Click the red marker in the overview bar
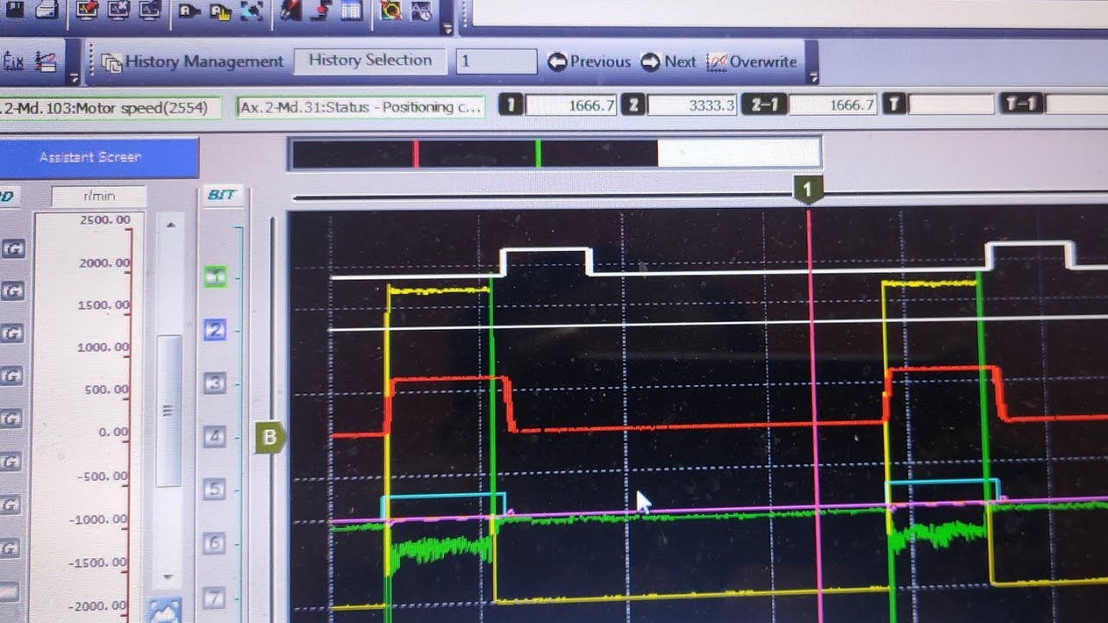Image resolution: width=1108 pixels, height=623 pixels. [416, 153]
